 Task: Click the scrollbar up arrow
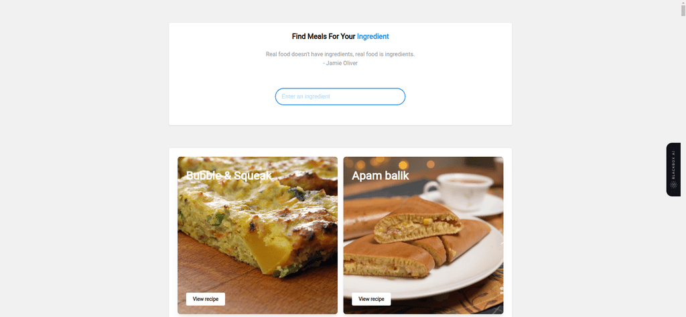click(683, 2)
